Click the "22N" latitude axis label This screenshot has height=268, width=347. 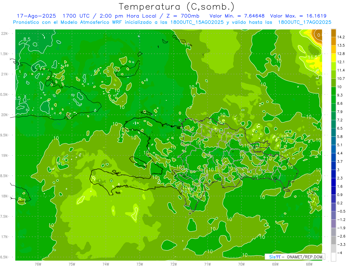point(4,33)
